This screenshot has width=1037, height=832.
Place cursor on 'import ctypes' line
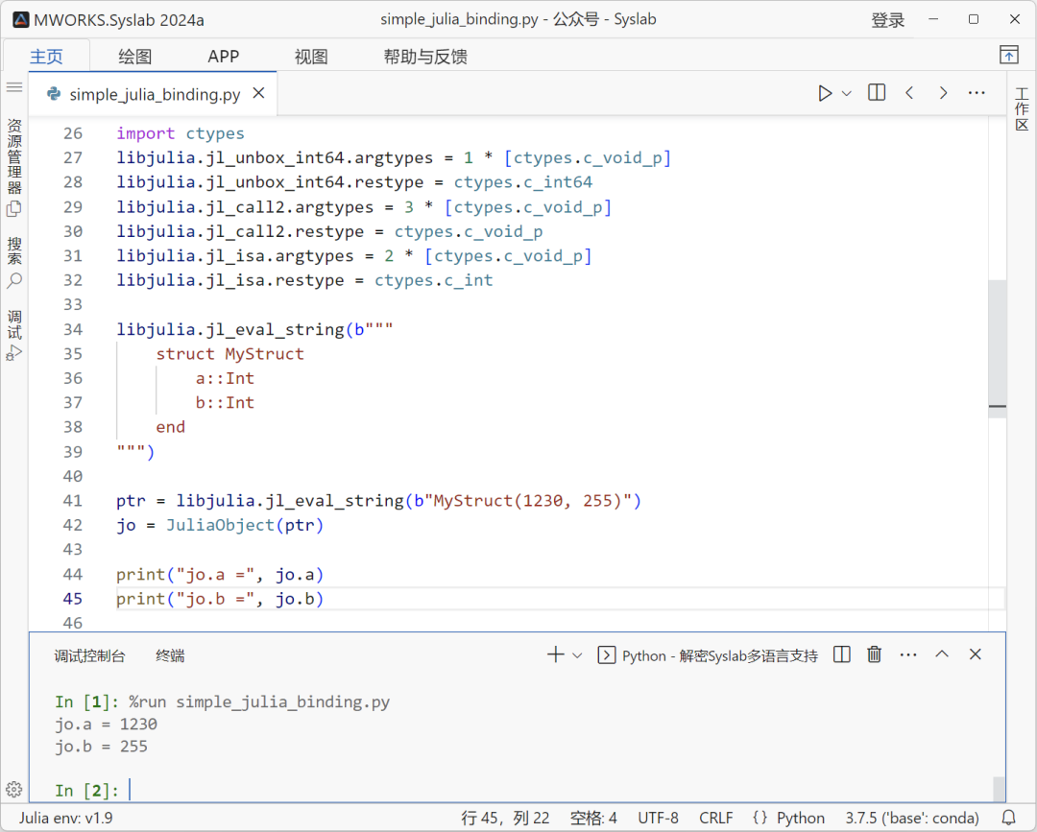click(181, 133)
